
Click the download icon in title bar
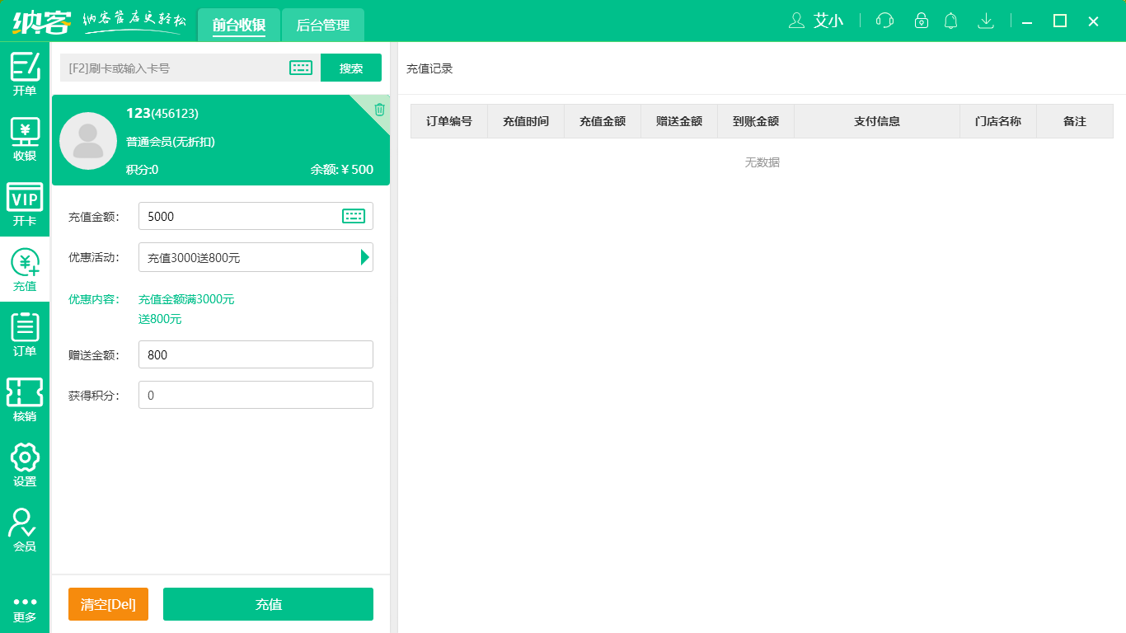[x=986, y=21]
